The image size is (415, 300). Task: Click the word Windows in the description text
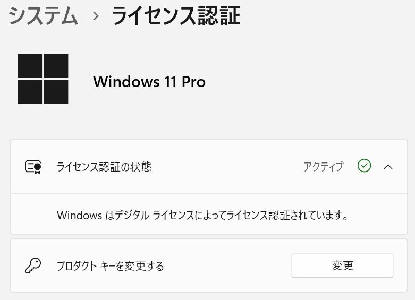[x=79, y=216]
